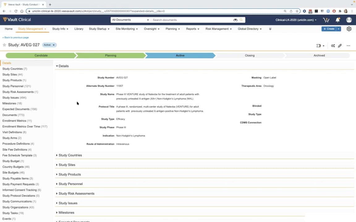Open the Risk Management tab
356x222 pixels.
(x=218, y=29)
